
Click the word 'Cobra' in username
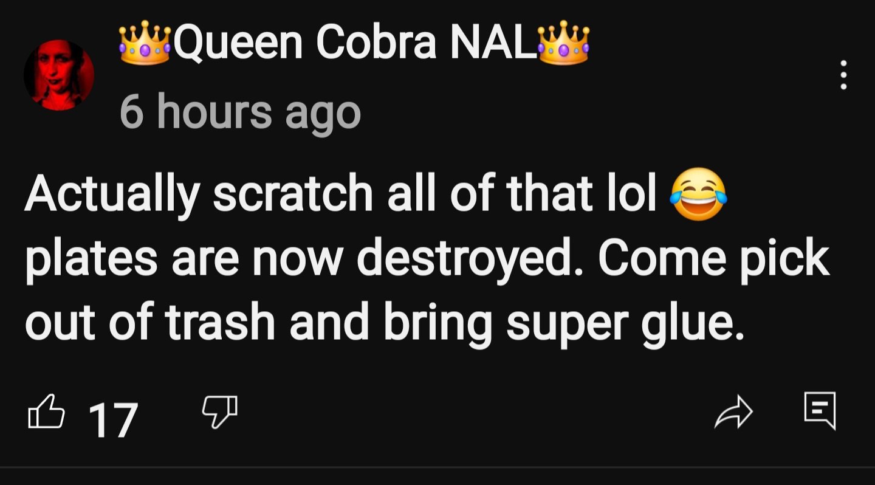click(376, 43)
